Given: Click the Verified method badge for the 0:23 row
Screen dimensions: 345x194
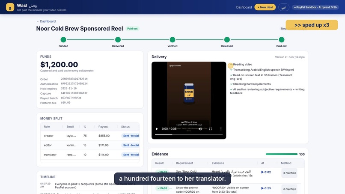Looking at the screenshot, I should pos(289,189).
